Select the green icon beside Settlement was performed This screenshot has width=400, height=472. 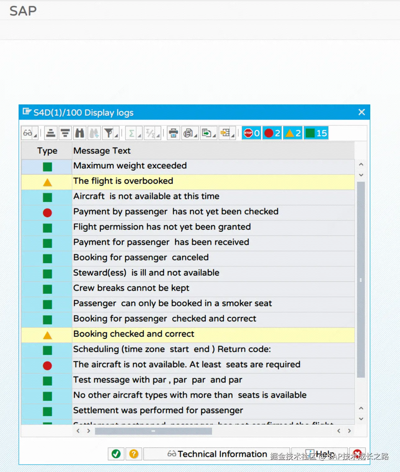pyautogui.click(x=47, y=412)
